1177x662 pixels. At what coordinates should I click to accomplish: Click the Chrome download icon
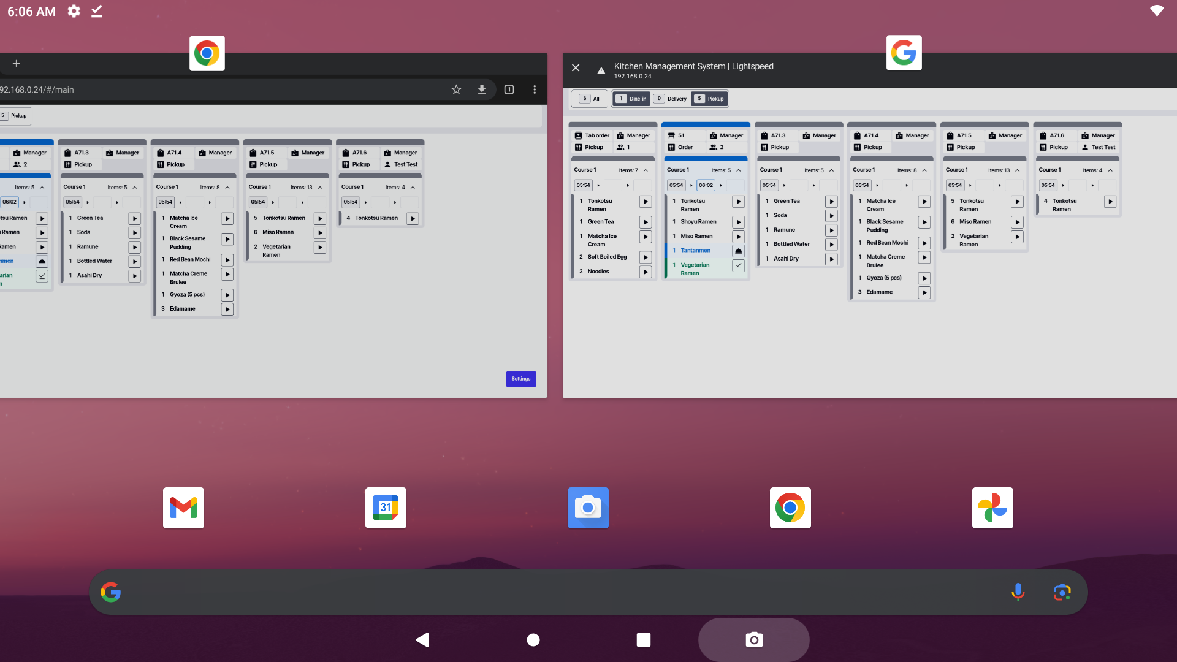click(482, 89)
